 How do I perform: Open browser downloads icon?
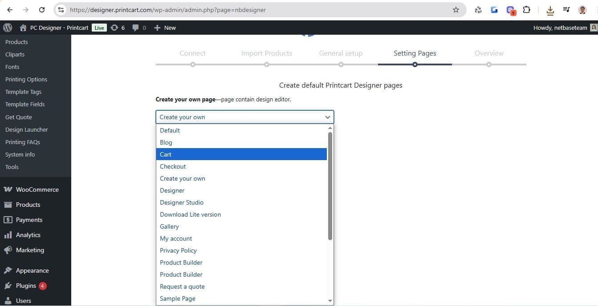point(550,10)
